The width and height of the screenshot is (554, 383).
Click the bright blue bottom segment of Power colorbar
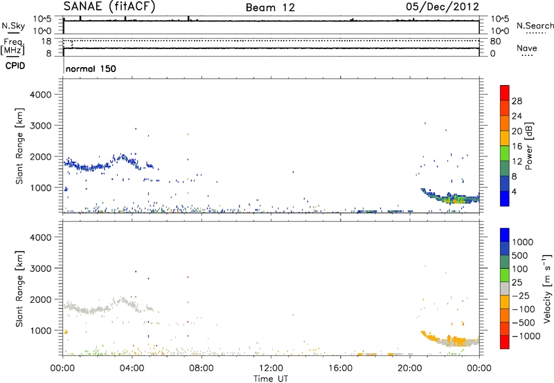point(505,198)
